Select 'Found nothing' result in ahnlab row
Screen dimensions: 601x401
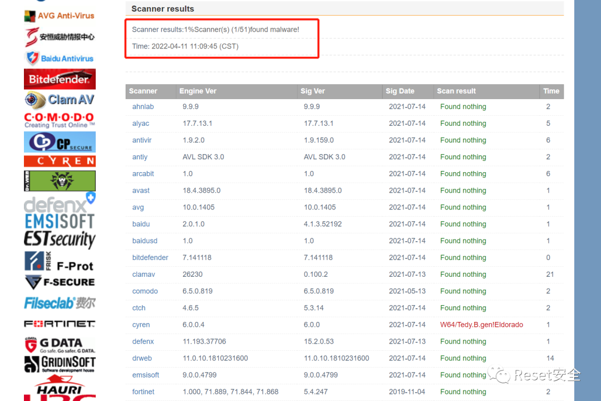(x=463, y=107)
